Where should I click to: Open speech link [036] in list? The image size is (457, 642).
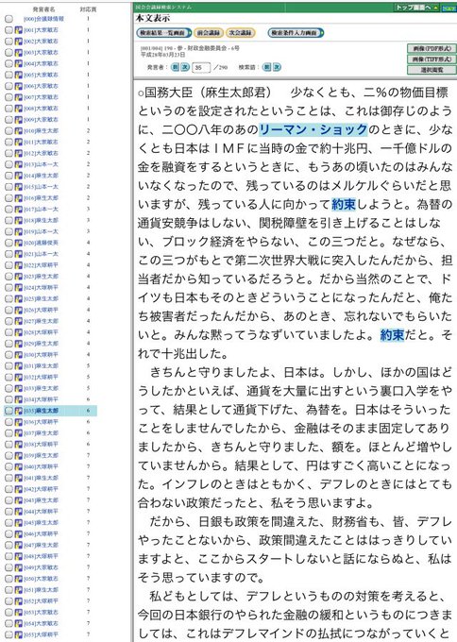[41, 422]
